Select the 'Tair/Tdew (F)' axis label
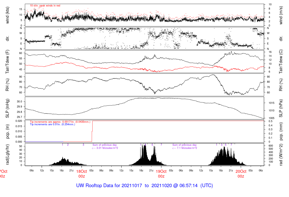Viewport: 289px width, 197px height. (x=7, y=62)
